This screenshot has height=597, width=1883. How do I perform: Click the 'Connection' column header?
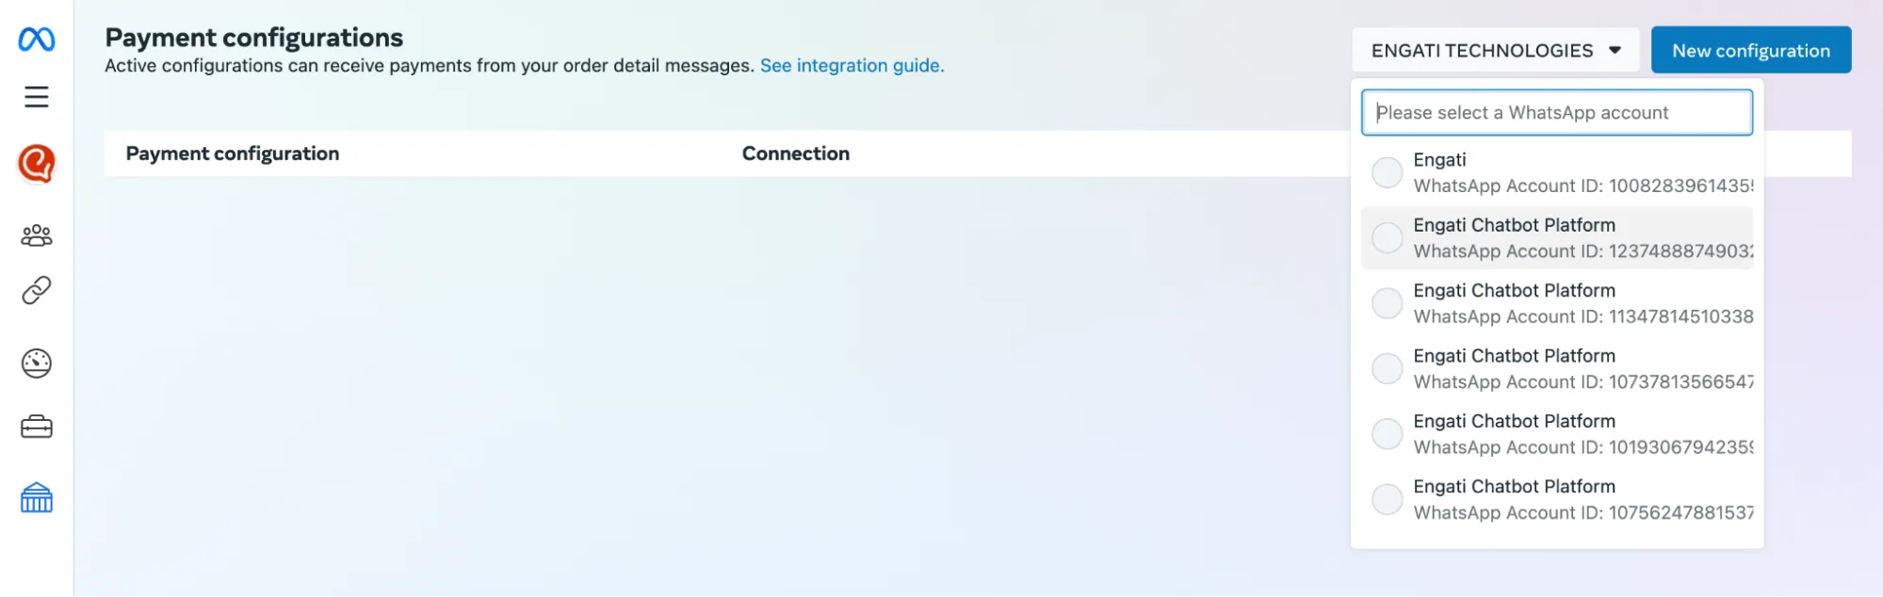coord(796,153)
